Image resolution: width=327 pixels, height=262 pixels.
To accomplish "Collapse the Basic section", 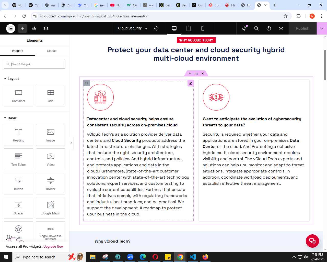I will point(10,118).
